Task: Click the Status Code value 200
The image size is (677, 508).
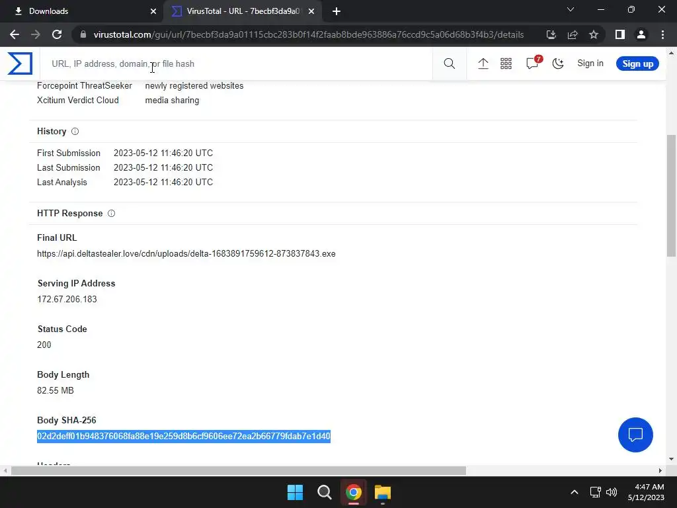Action: tap(44, 345)
